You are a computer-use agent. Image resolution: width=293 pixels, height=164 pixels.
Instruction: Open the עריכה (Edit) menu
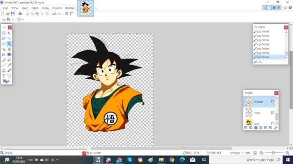(x=14, y=8)
